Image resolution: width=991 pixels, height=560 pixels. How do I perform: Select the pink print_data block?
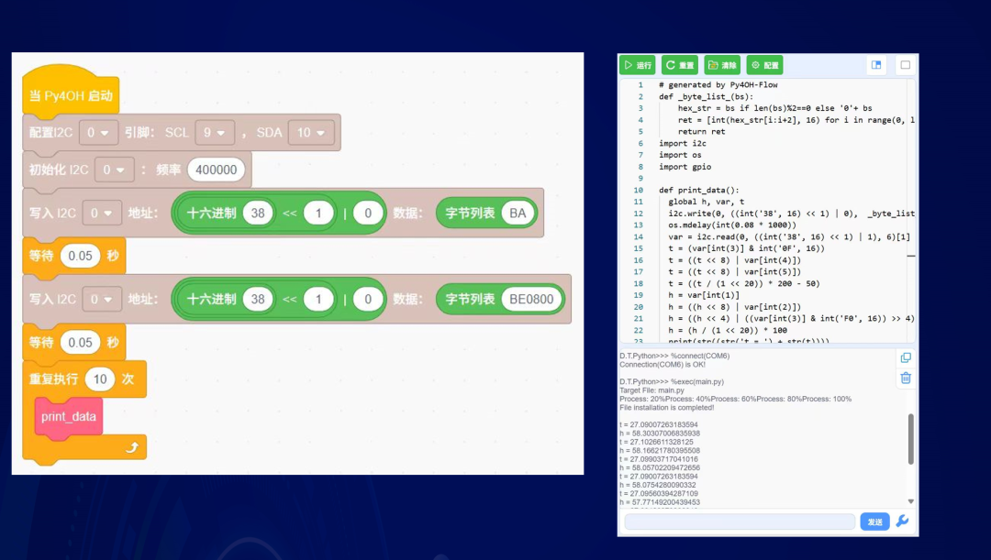click(x=68, y=417)
